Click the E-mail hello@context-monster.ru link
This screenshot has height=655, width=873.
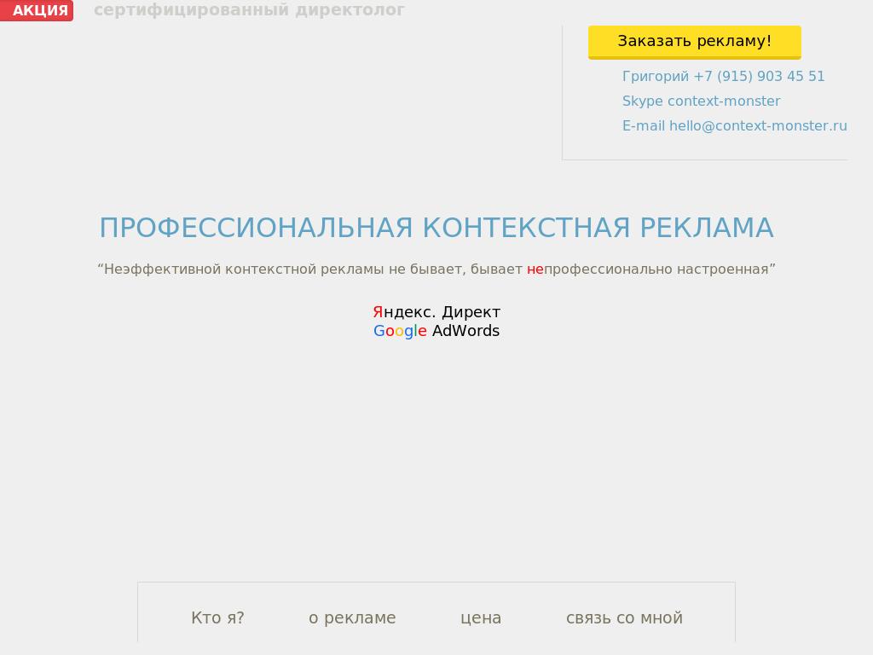coord(734,126)
